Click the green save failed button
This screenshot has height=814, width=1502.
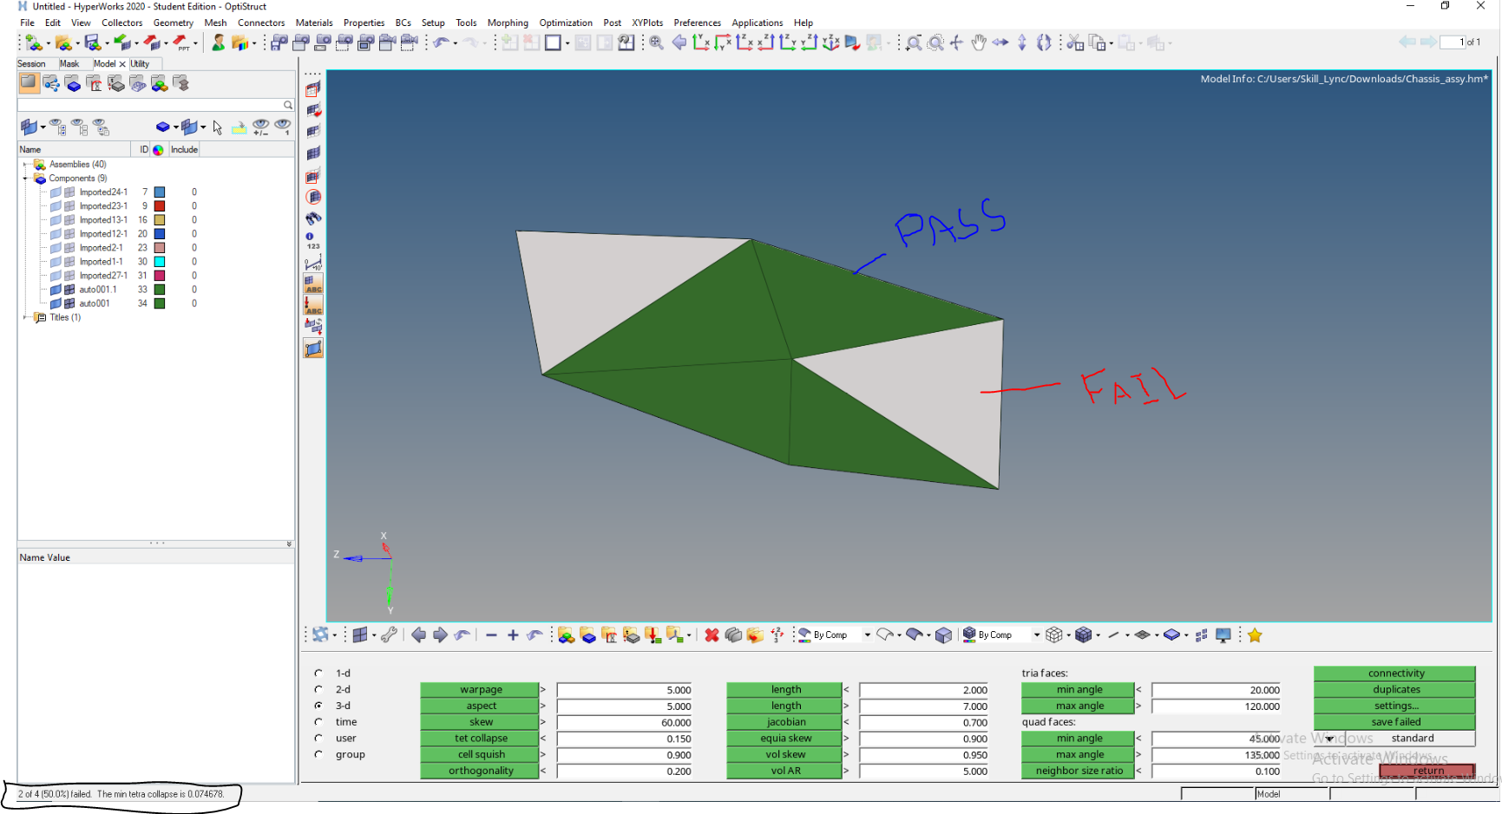tap(1395, 721)
